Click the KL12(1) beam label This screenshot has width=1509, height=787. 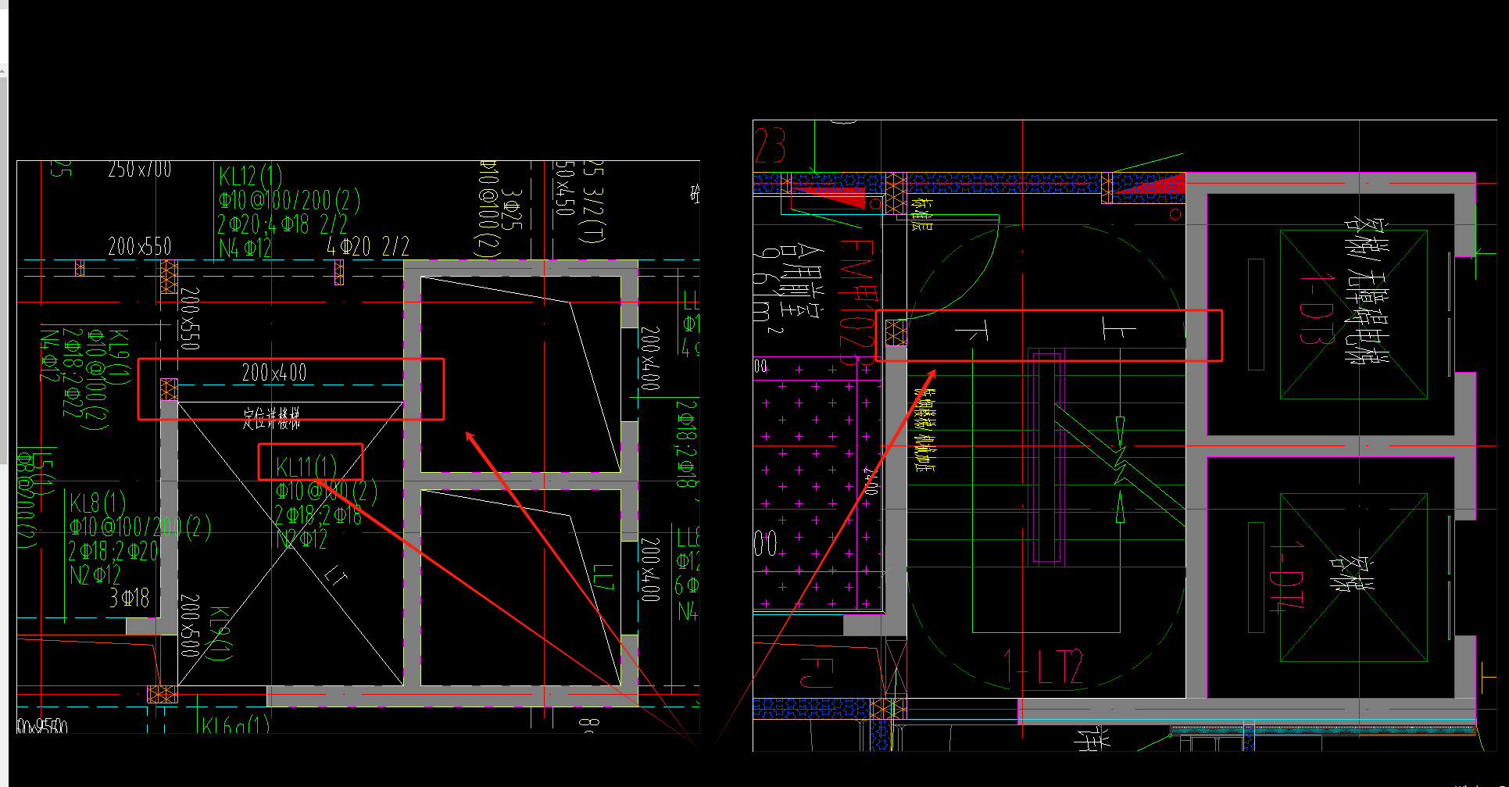point(251,177)
